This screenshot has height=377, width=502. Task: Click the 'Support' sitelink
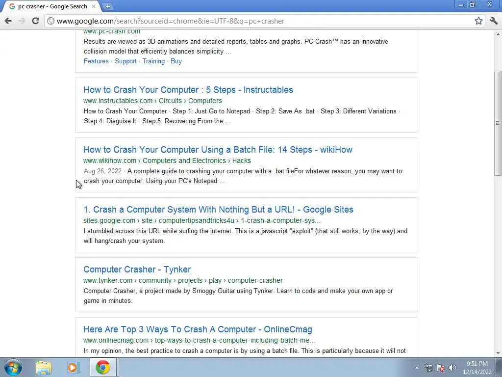coord(125,61)
